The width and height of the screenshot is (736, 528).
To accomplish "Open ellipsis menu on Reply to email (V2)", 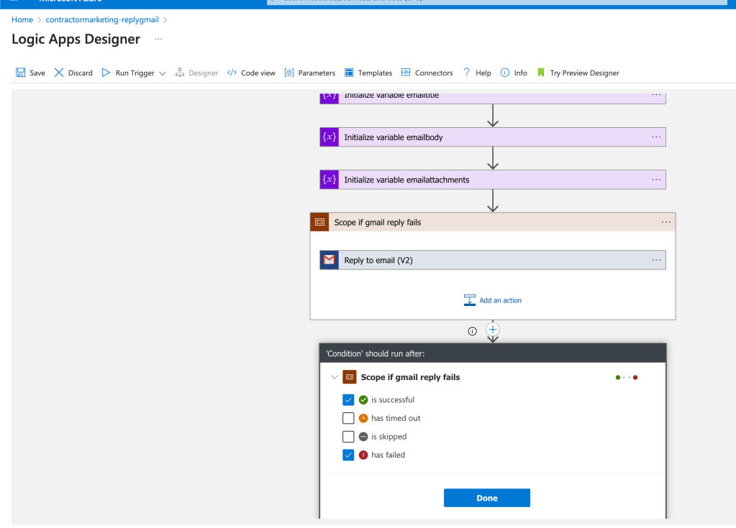I will [656, 260].
